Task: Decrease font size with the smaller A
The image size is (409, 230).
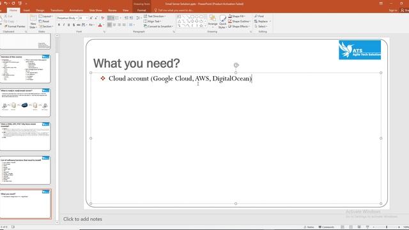Action: coord(96,18)
